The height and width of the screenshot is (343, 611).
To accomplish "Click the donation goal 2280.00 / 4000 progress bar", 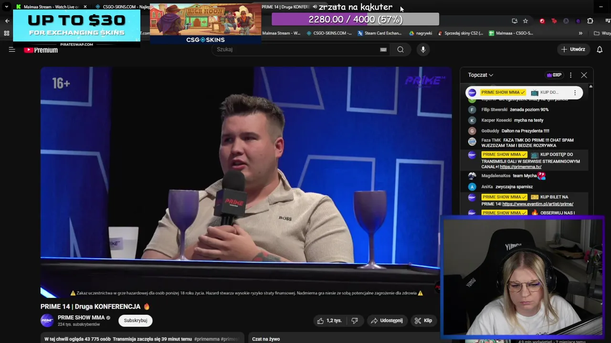I will [355, 20].
